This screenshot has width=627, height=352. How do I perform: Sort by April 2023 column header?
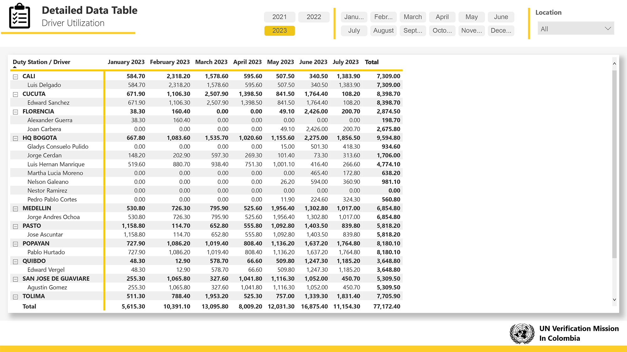[247, 62]
